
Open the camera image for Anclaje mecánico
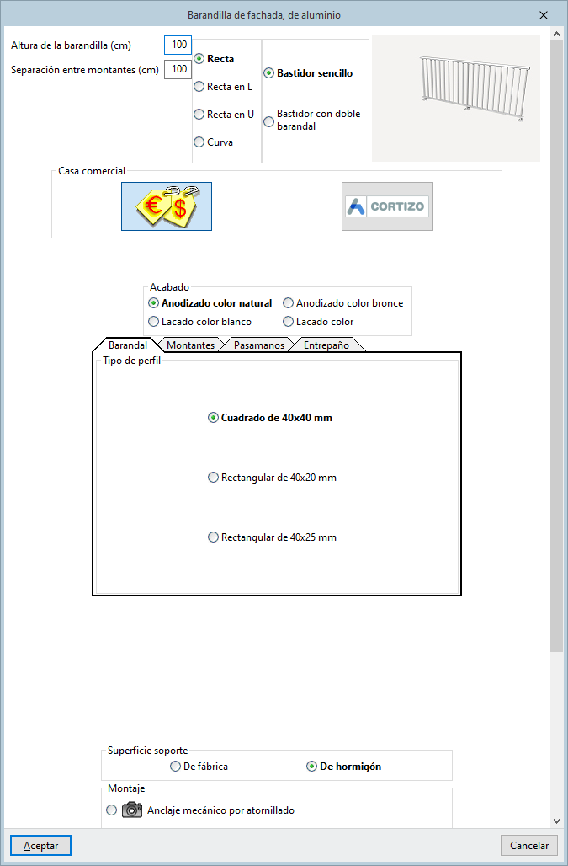coord(132,810)
